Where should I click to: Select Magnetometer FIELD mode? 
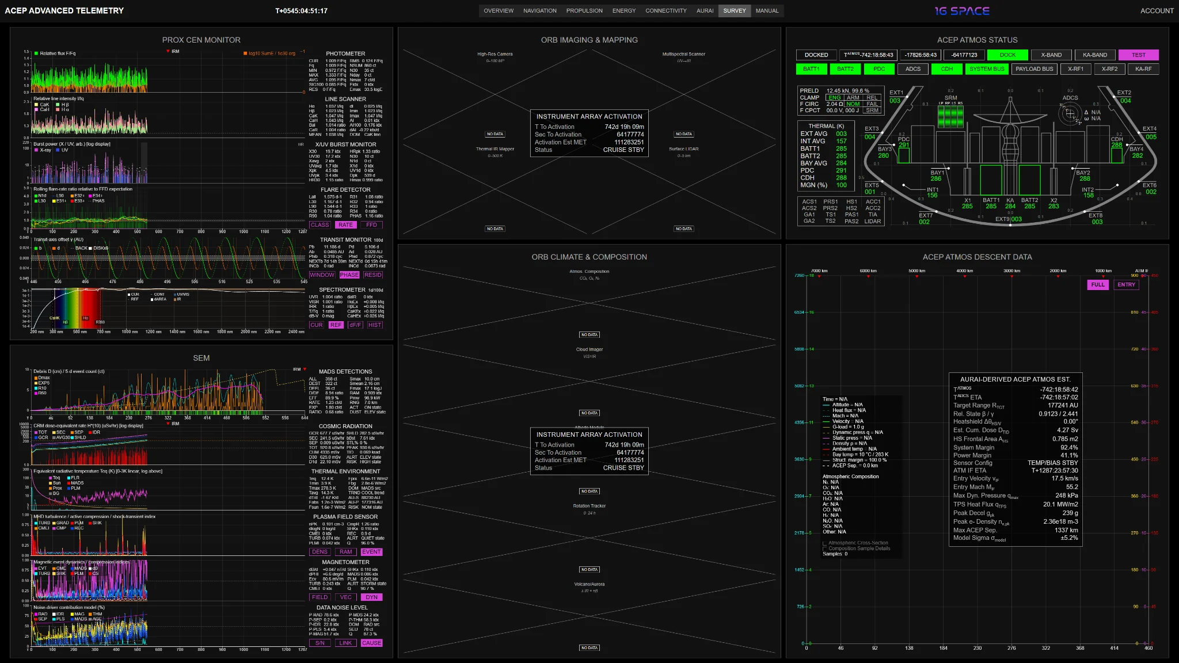coord(320,597)
